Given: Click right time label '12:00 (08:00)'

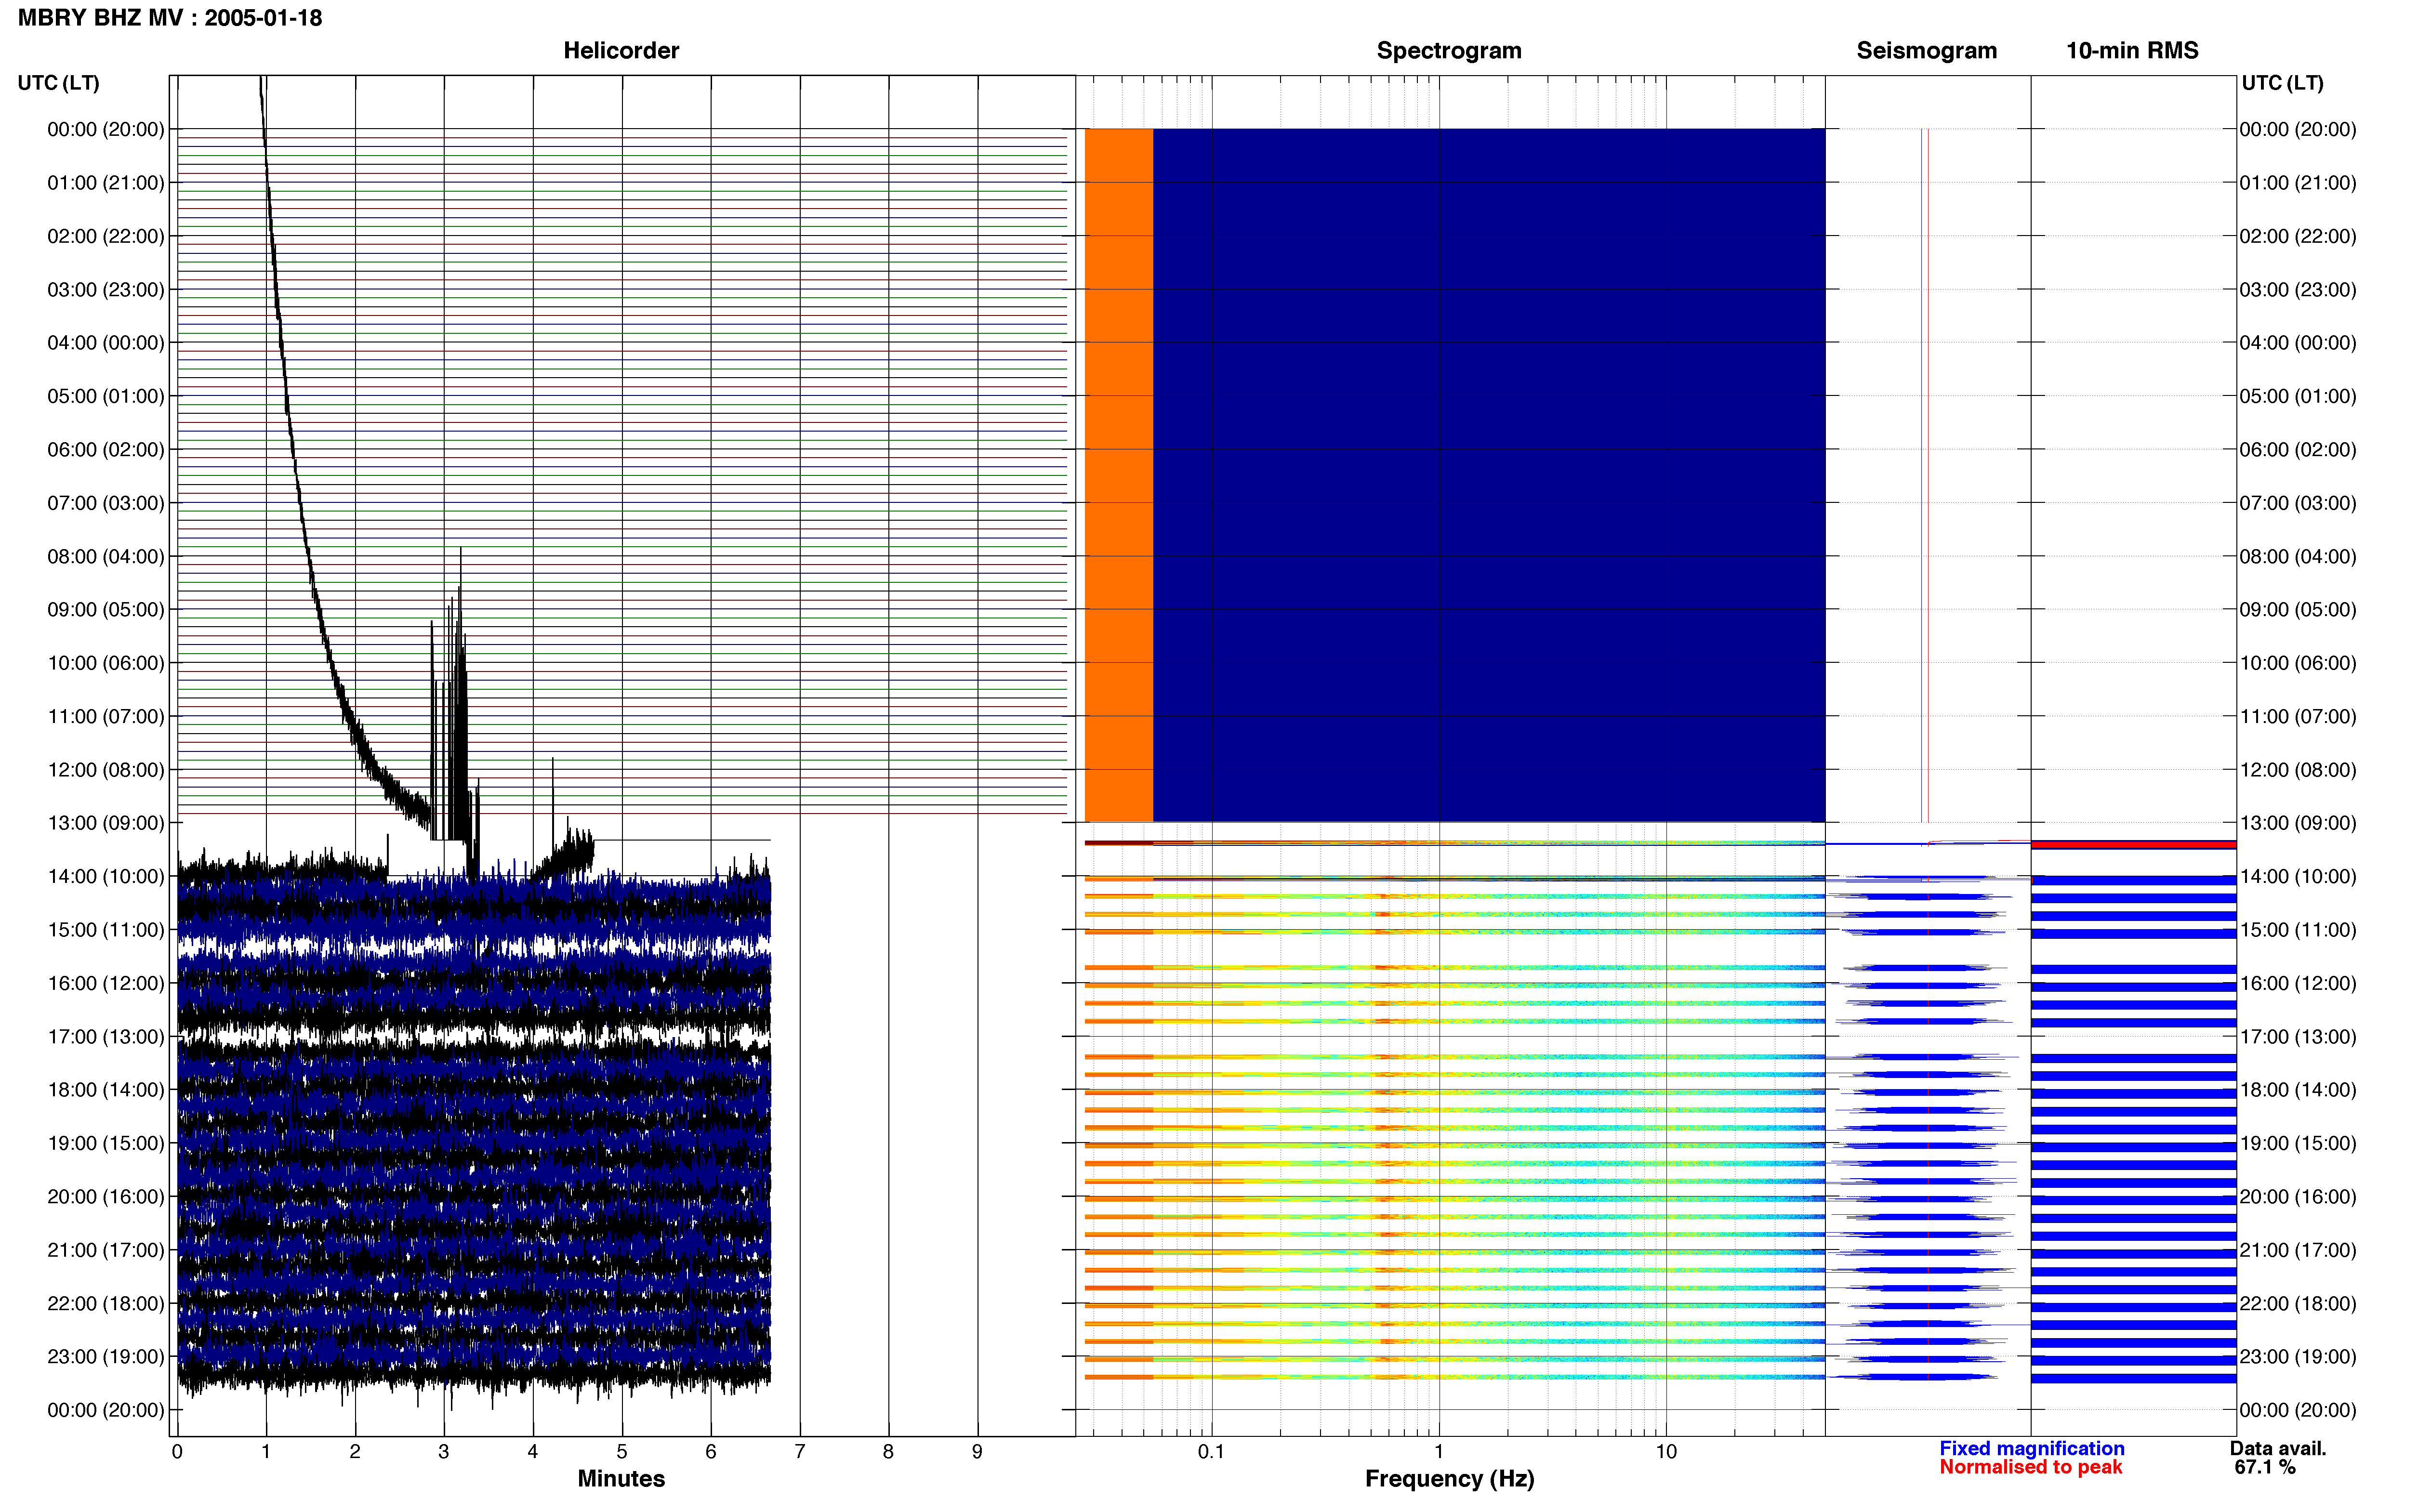Looking at the screenshot, I should (x=2298, y=770).
